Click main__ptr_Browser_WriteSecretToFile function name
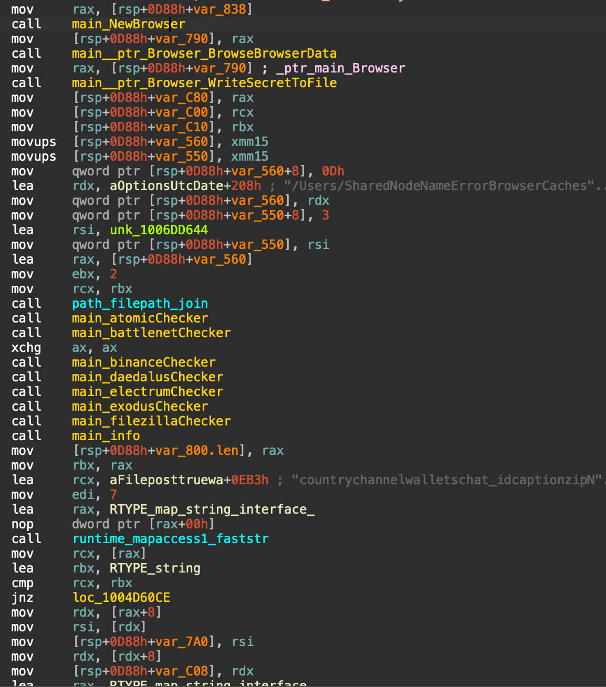 (204, 83)
